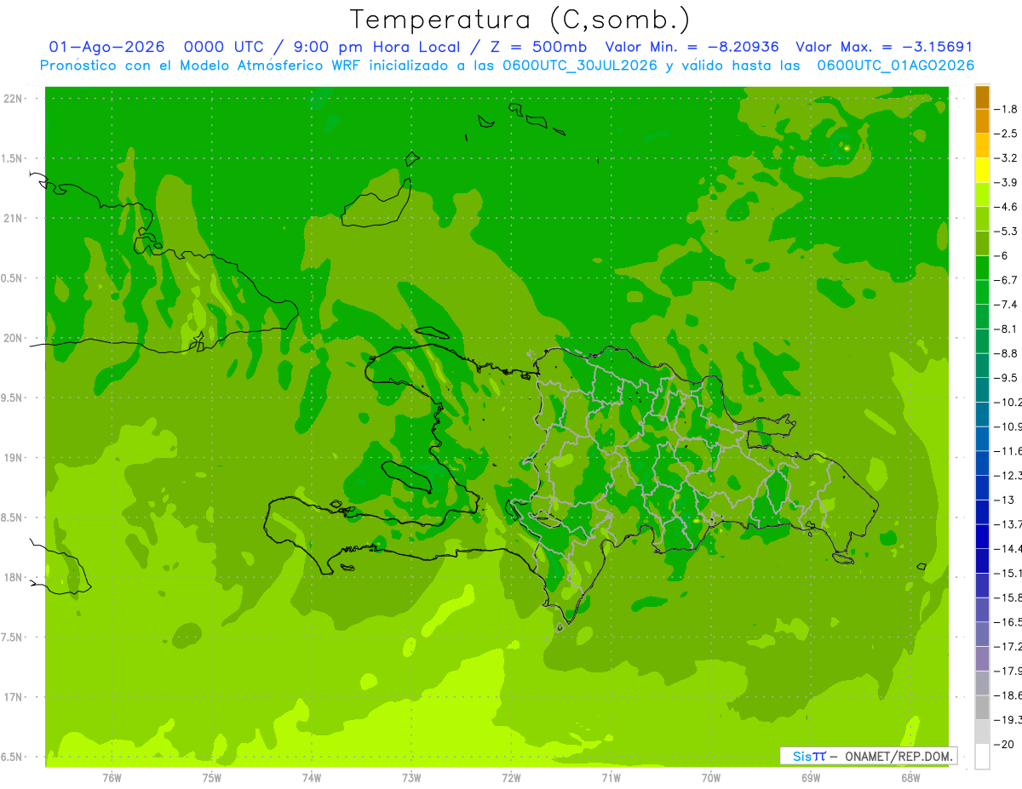This screenshot has width=1022, height=789.
Task: Click the latitude label "20N"
Action: pos(13,338)
